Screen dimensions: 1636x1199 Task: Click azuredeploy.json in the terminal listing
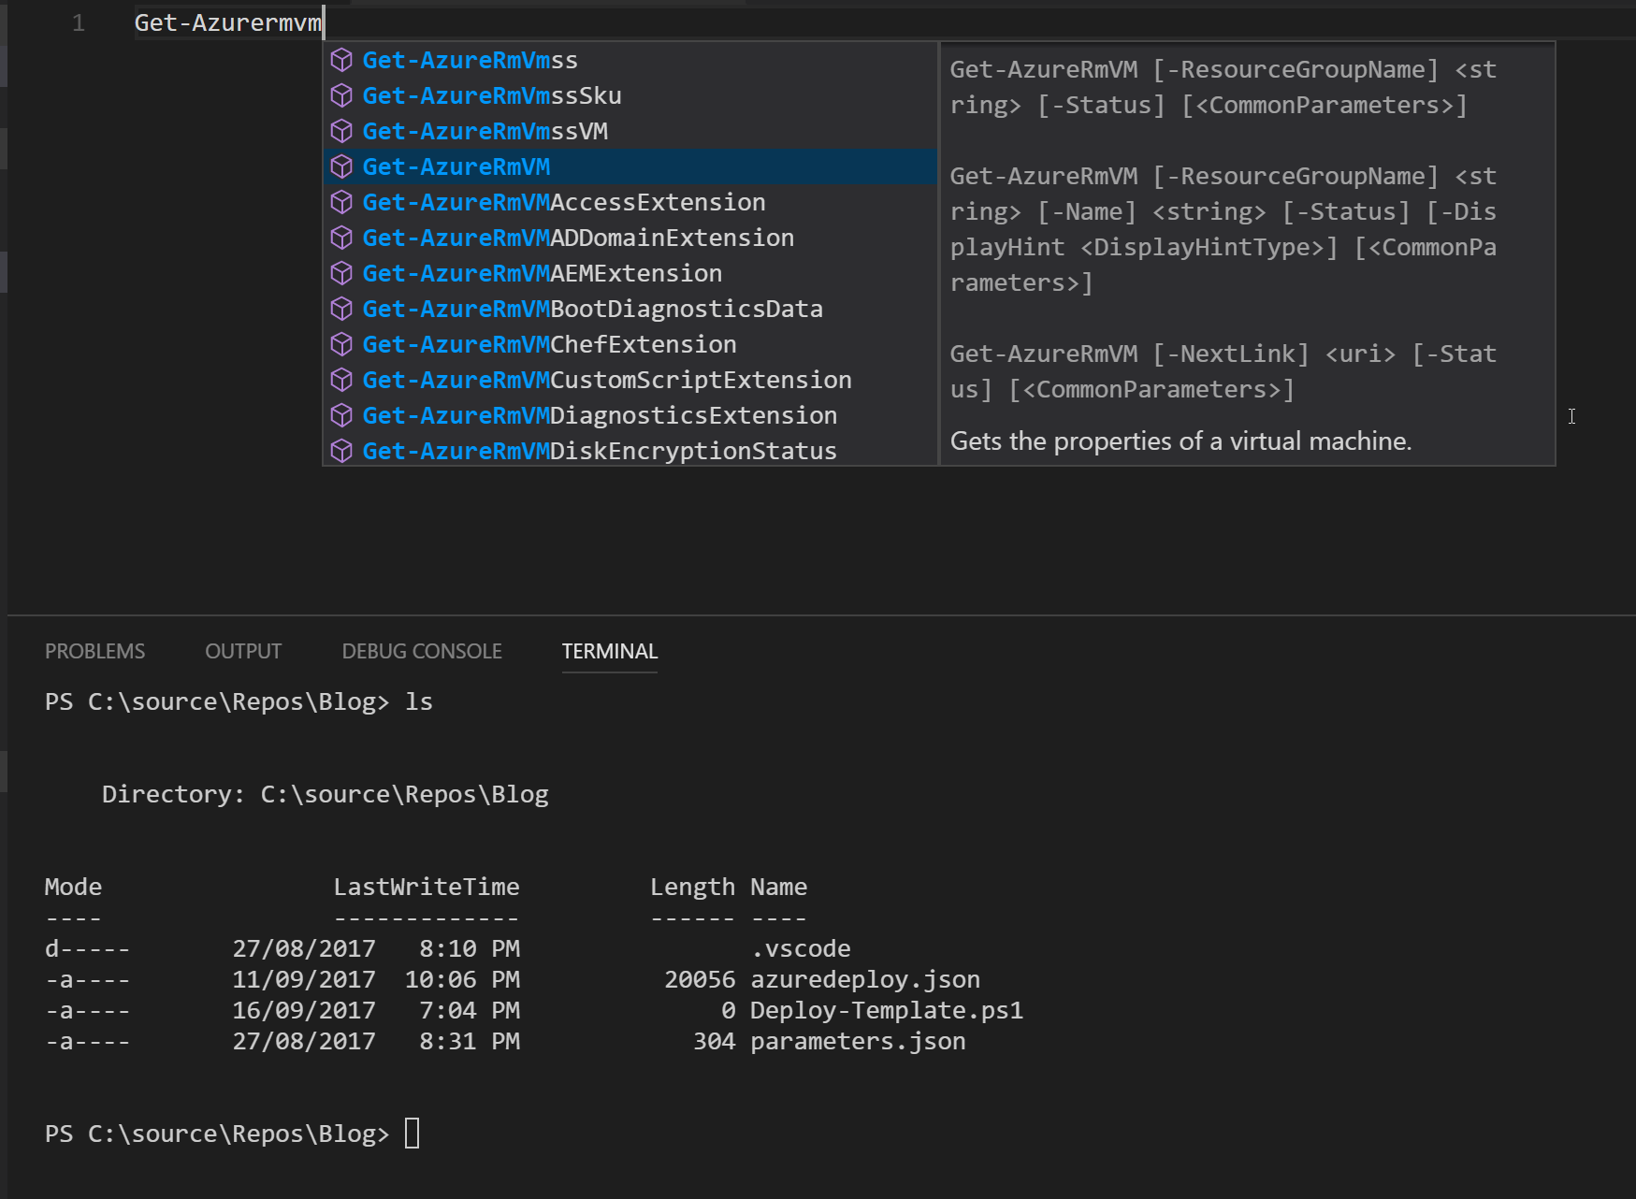pos(865,978)
